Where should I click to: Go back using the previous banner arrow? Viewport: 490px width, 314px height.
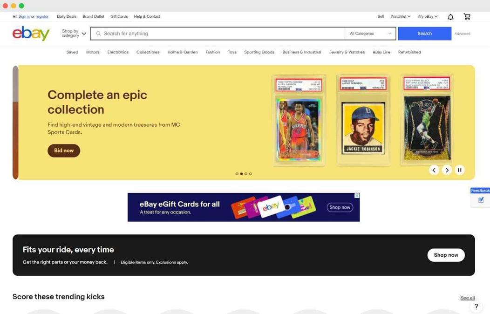pyautogui.click(x=434, y=170)
